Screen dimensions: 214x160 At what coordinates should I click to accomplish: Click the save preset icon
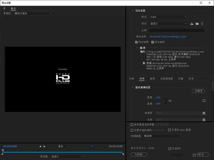pyautogui.click(x=192, y=24)
